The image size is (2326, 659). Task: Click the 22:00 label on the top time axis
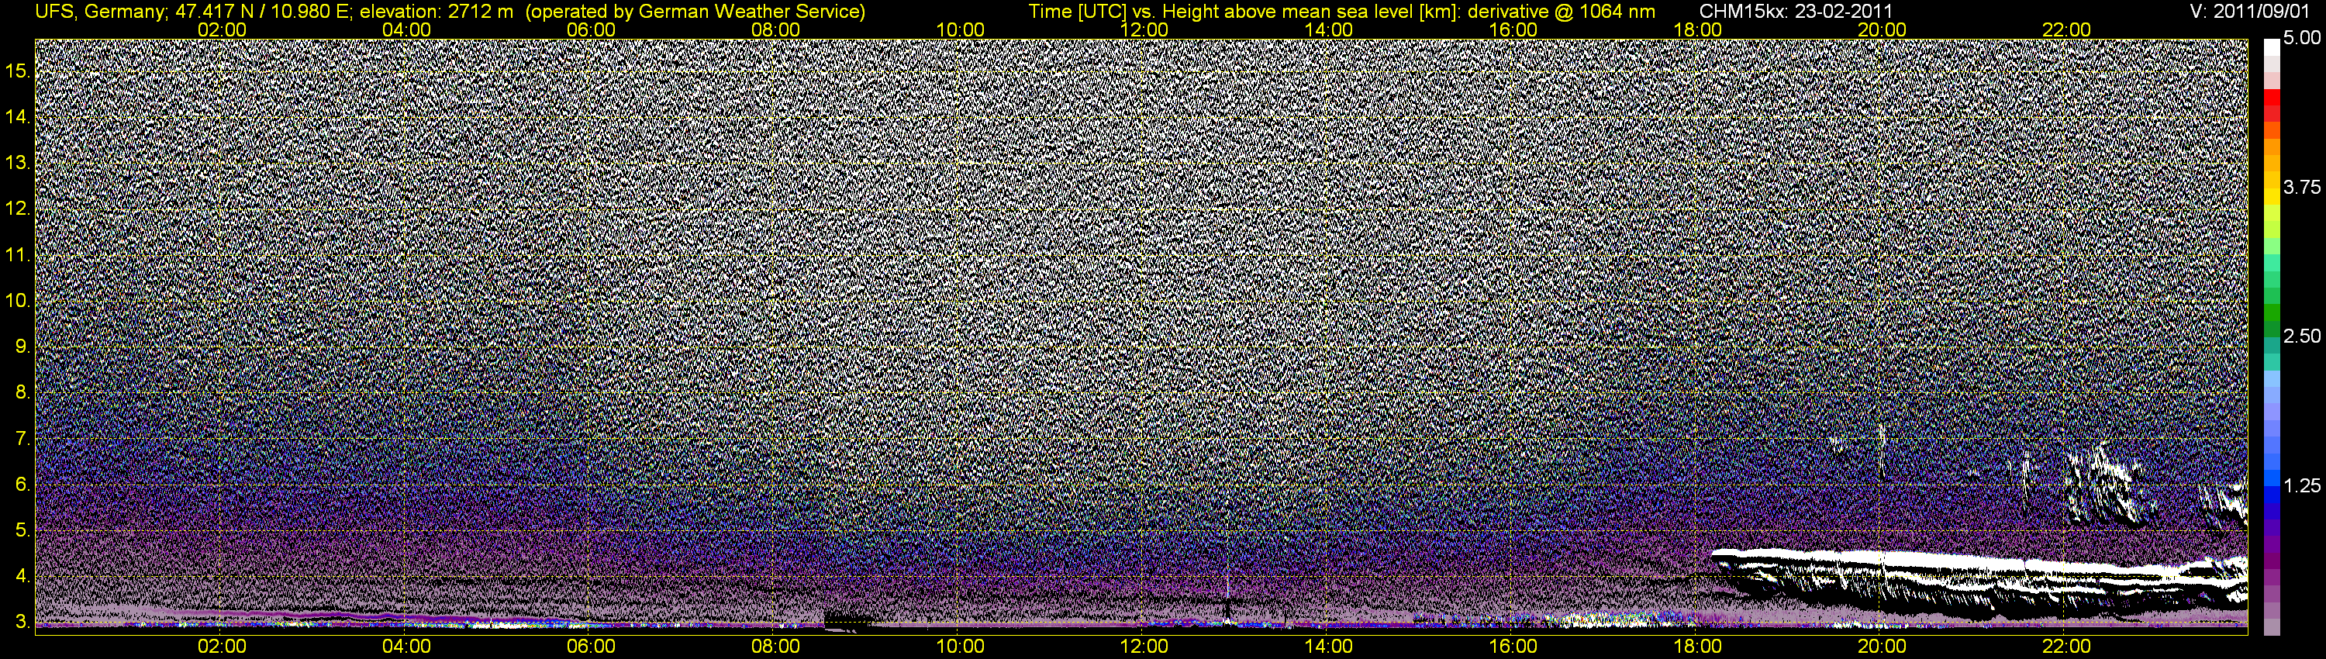pos(2066,29)
